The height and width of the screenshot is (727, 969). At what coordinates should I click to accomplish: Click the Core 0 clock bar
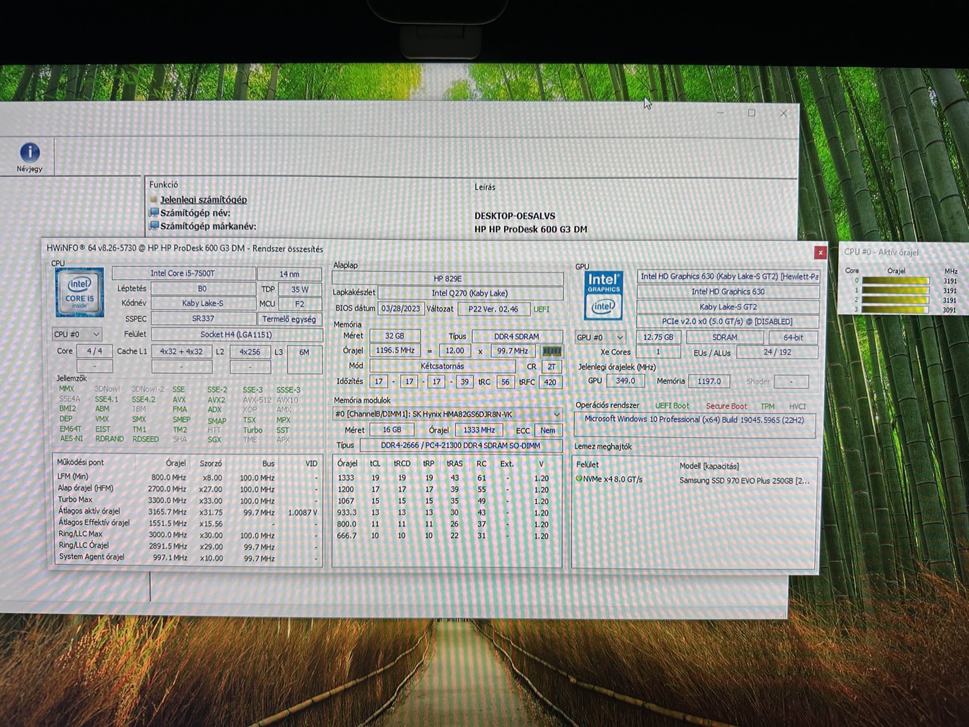click(x=895, y=281)
